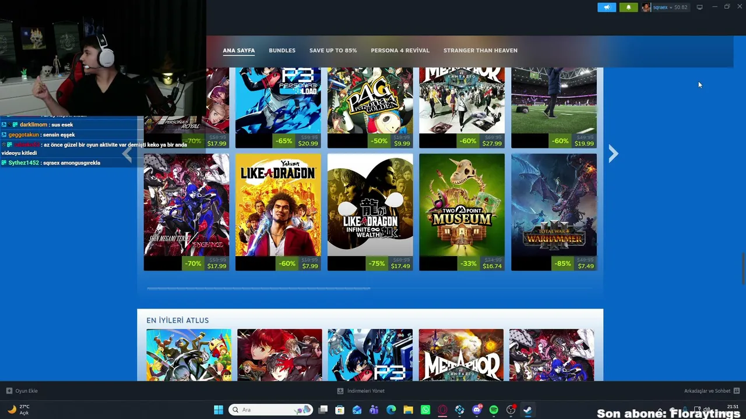Viewport: 746px width, 419px height.
Task: Open Metaphor under En İyileri Atlus
Action: point(461,355)
